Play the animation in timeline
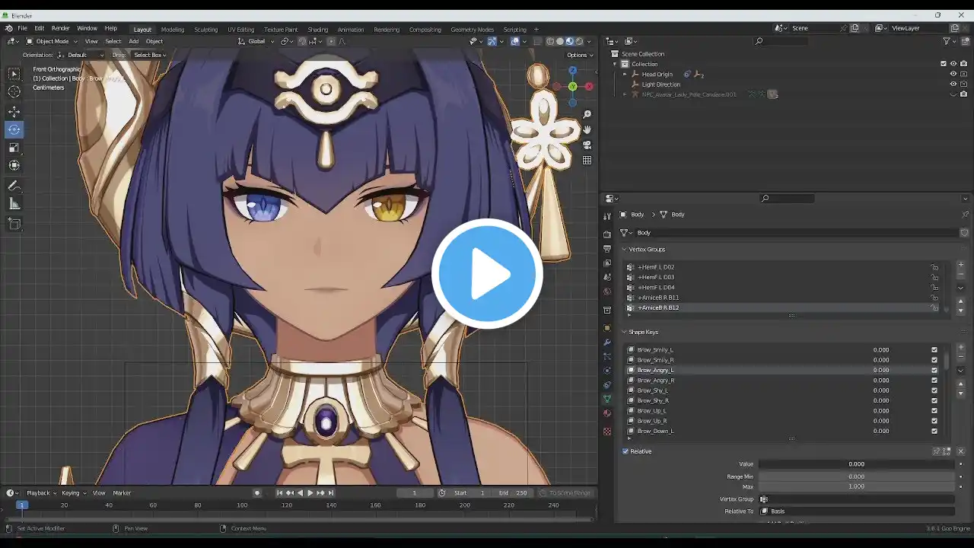 click(310, 493)
